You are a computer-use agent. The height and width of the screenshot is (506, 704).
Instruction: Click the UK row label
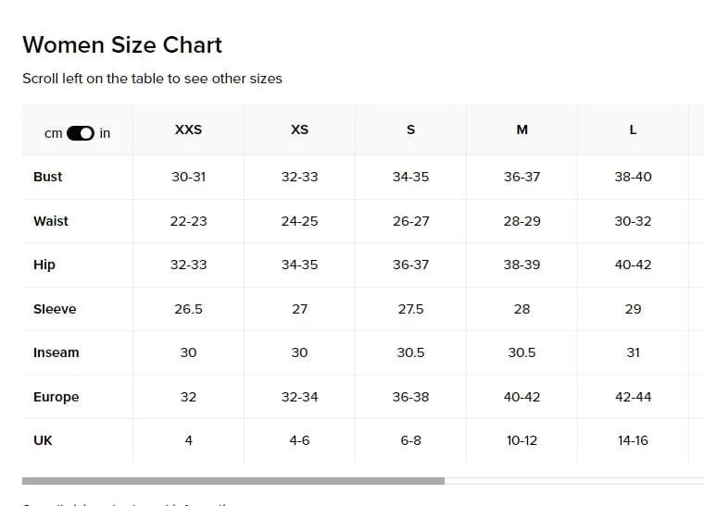pyautogui.click(x=43, y=440)
